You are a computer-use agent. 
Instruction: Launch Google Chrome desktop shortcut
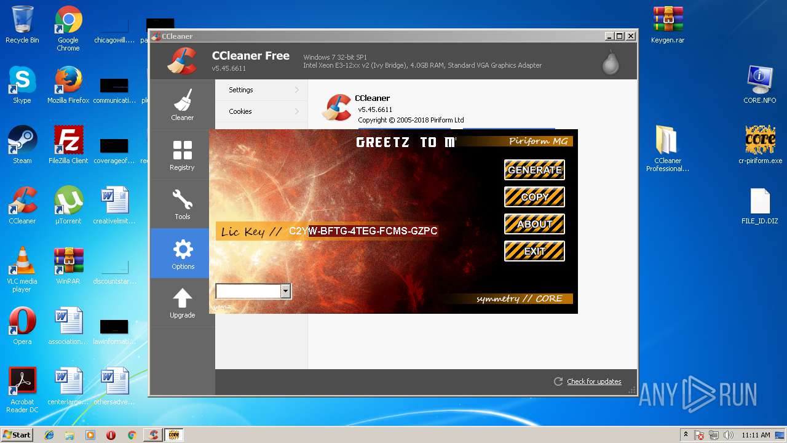point(68,29)
